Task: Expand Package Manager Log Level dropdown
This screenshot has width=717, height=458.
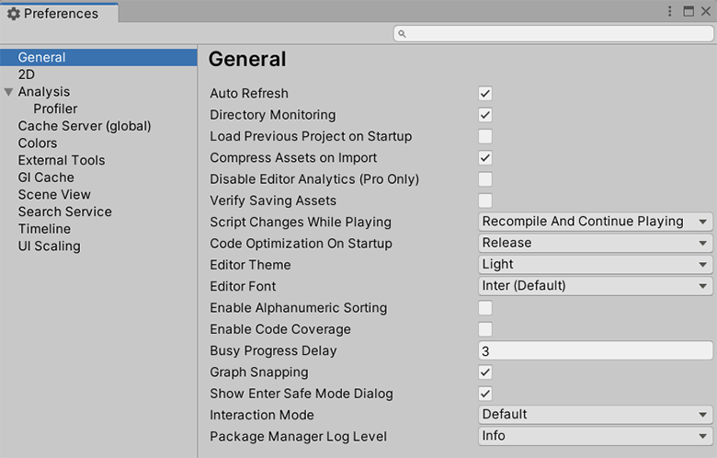Action: 595,436
